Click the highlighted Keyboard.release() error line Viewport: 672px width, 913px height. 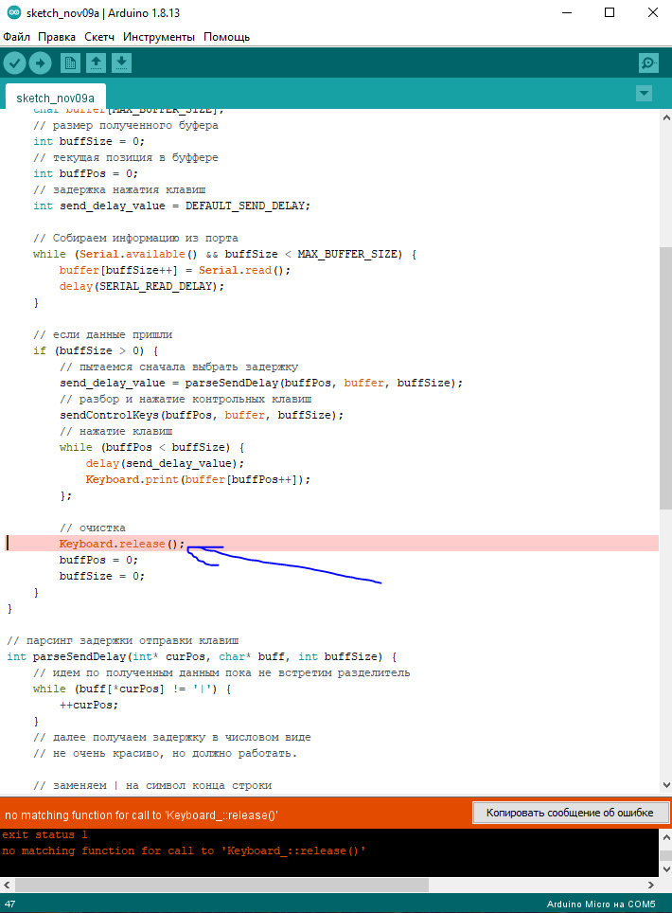122,544
